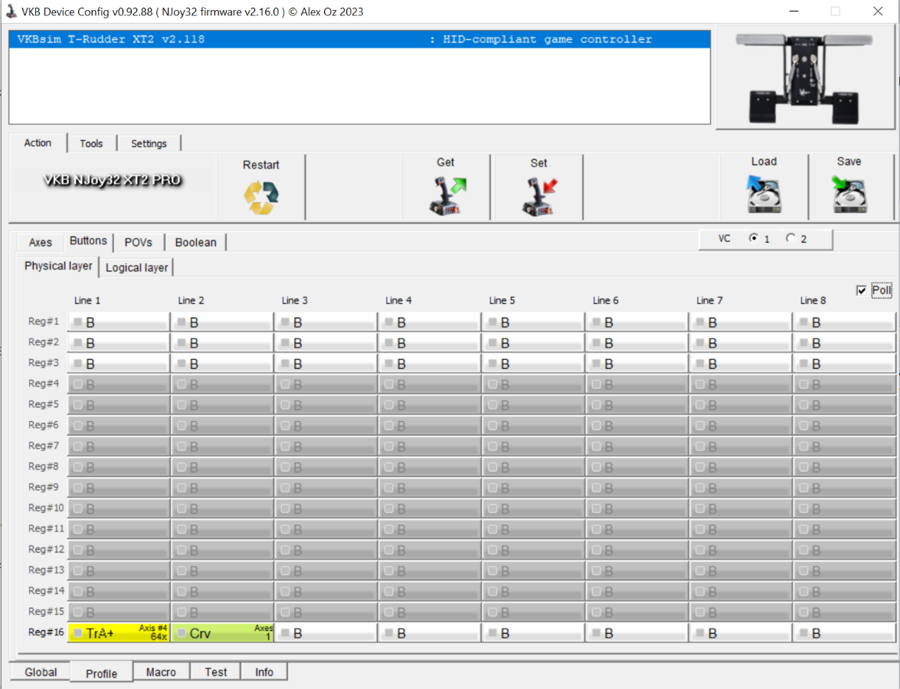This screenshot has width=900, height=689.
Task: Open the Profile bottom tab
Action: [102, 674]
